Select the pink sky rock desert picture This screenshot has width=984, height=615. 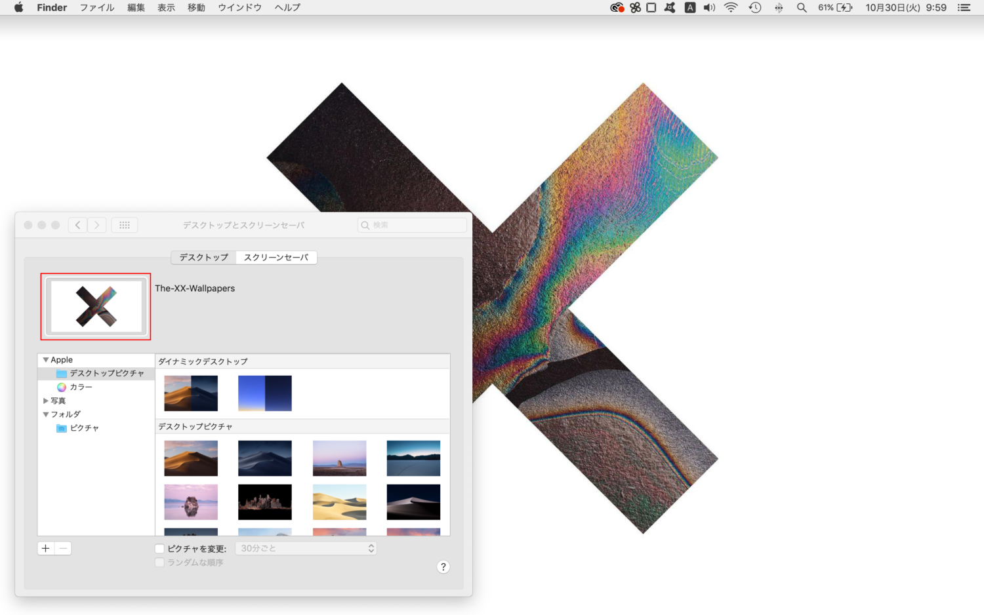point(340,458)
